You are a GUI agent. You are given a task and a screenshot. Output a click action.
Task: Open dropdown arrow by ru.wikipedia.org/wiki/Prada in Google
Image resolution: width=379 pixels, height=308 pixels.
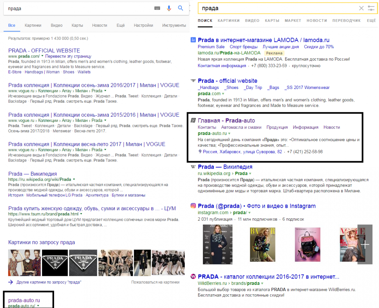[74, 179]
